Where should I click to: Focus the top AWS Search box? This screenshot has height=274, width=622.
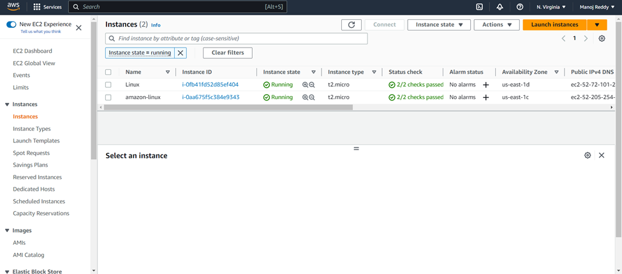click(177, 7)
